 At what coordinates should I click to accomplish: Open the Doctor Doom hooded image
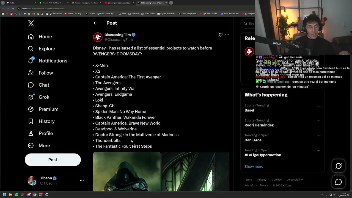coord(127,172)
